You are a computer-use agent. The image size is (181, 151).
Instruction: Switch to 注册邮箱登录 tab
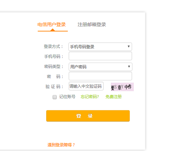coord(92,24)
